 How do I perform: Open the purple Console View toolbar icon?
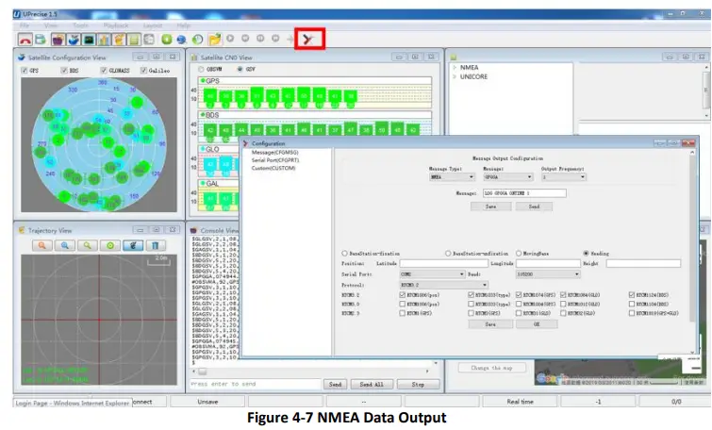58,40
